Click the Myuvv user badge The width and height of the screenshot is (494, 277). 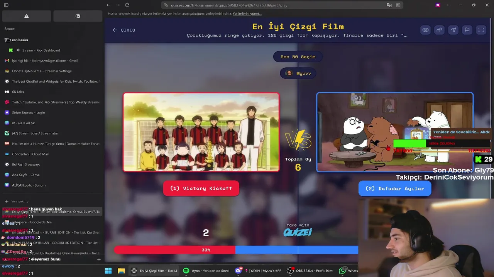pyautogui.click(x=298, y=73)
